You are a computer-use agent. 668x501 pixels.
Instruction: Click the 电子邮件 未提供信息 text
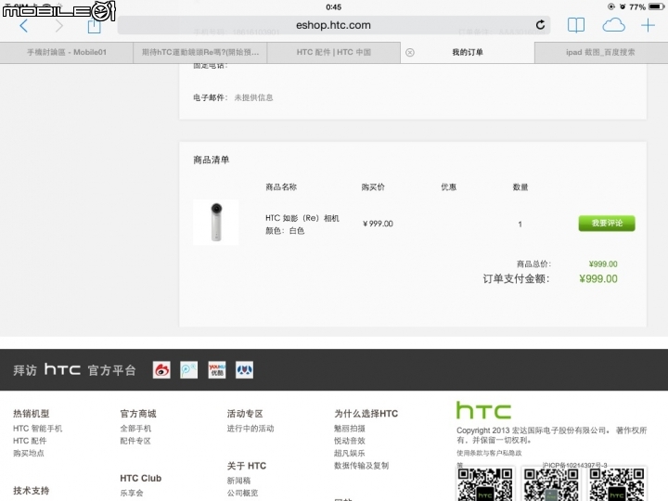pos(233,97)
